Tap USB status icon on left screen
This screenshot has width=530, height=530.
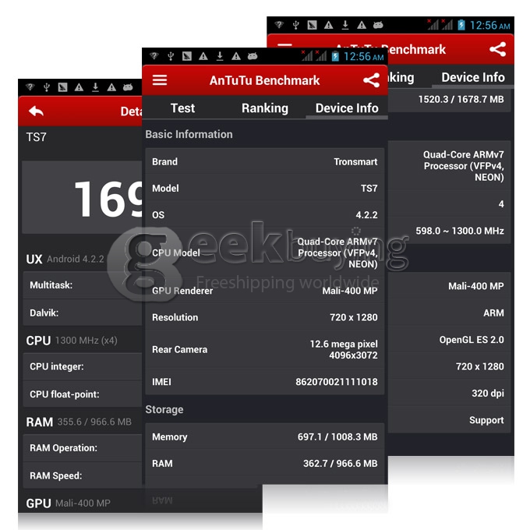click(x=47, y=87)
